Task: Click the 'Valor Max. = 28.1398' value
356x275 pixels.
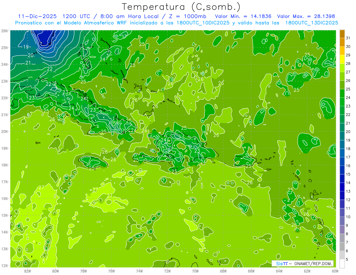Action: pos(306,16)
